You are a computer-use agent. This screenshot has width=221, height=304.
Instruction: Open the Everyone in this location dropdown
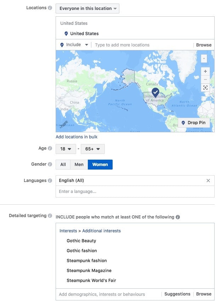(87, 8)
